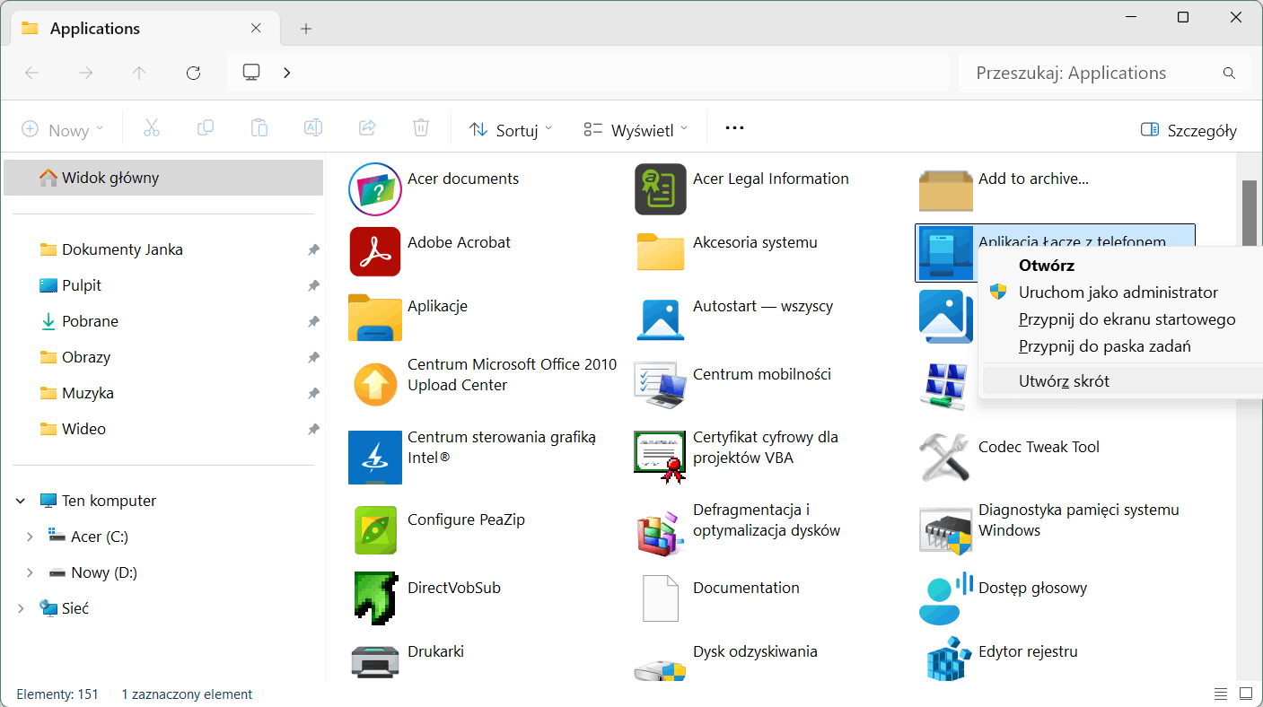Switch to thumbnail view in status bar
Viewport: 1263px width, 707px height.
[x=1245, y=694]
